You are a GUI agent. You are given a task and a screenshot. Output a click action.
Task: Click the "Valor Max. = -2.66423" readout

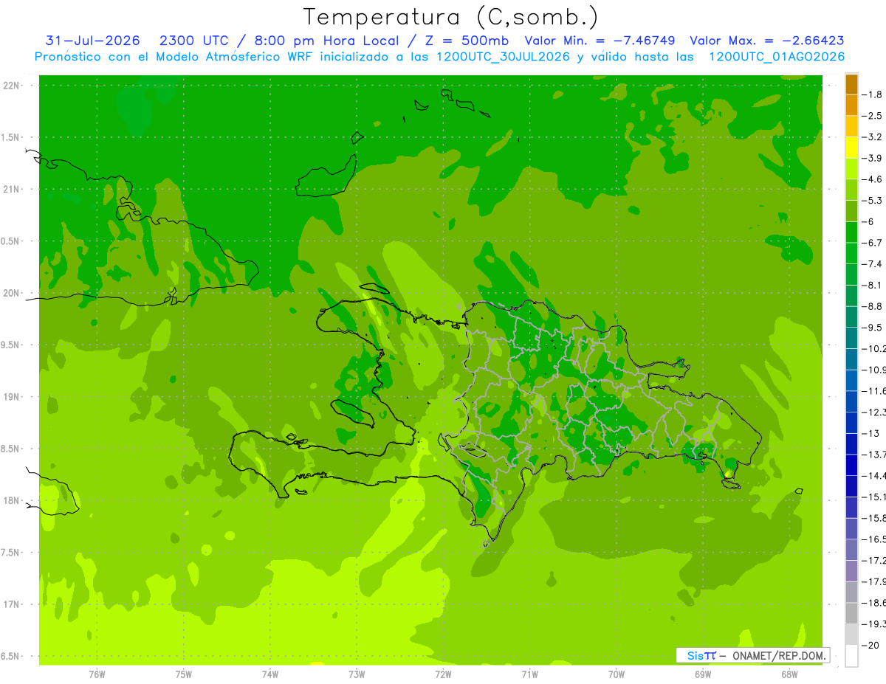coord(767,41)
